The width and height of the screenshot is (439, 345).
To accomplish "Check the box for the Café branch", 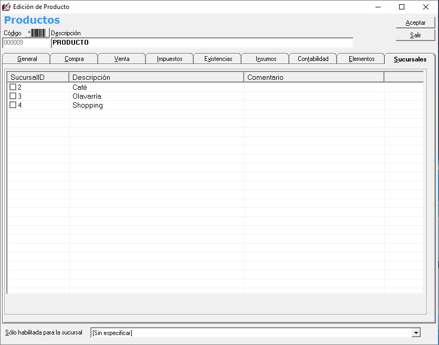I will 13,87.
